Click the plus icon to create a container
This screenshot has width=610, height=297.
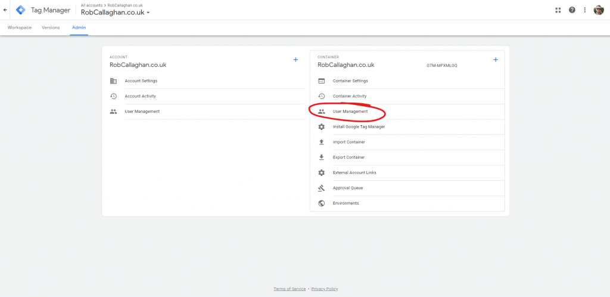coord(496,60)
